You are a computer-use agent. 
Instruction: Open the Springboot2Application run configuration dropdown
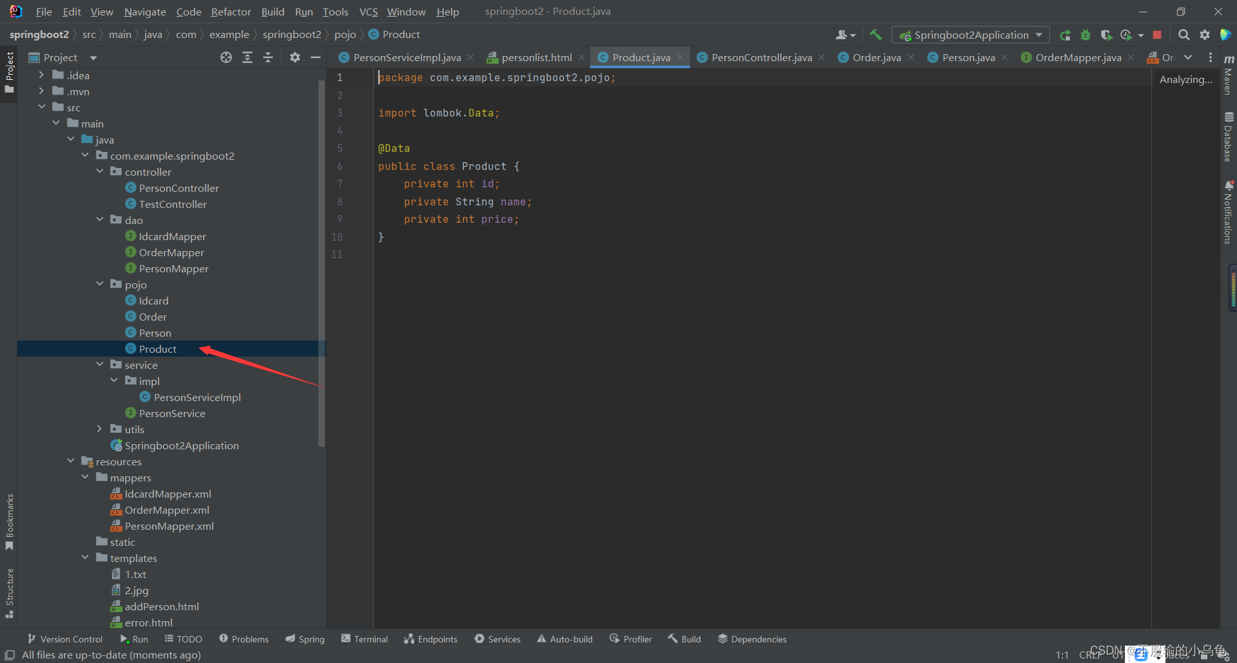(971, 35)
